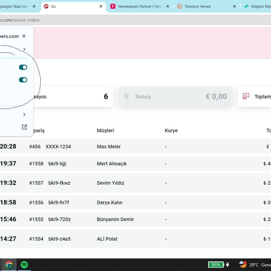Screen dimensions: 271x271
Task: Close the Yemeksepeti Partner tab
Action: pyautogui.click(x=168, y=6)
